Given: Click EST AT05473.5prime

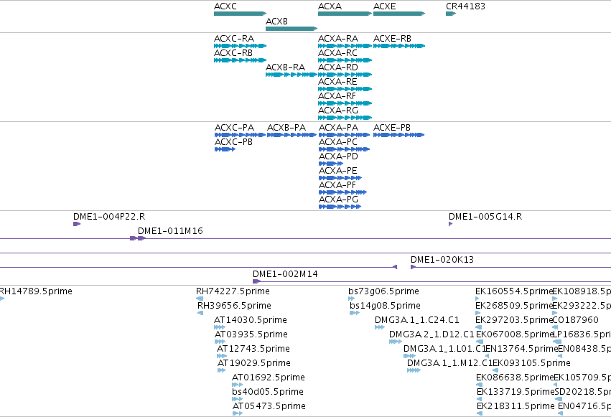Looking at the screenshot, I should [x=238, y=413].
